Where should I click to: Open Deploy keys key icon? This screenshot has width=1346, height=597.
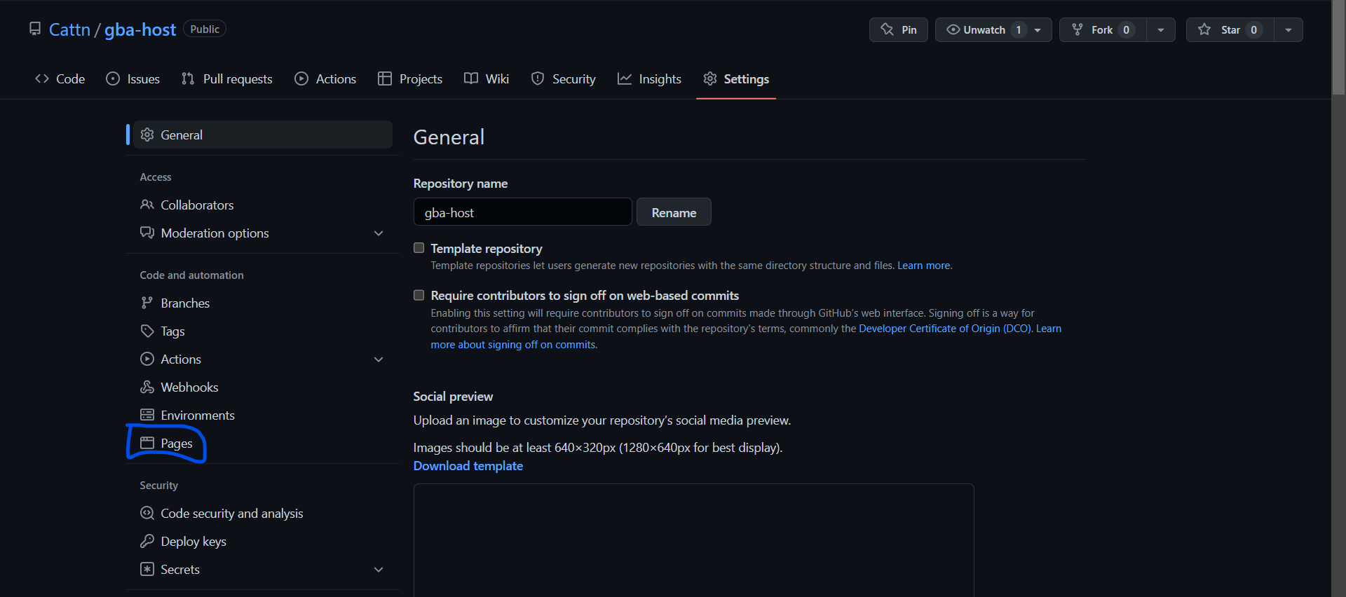click(x=147, y=541)
